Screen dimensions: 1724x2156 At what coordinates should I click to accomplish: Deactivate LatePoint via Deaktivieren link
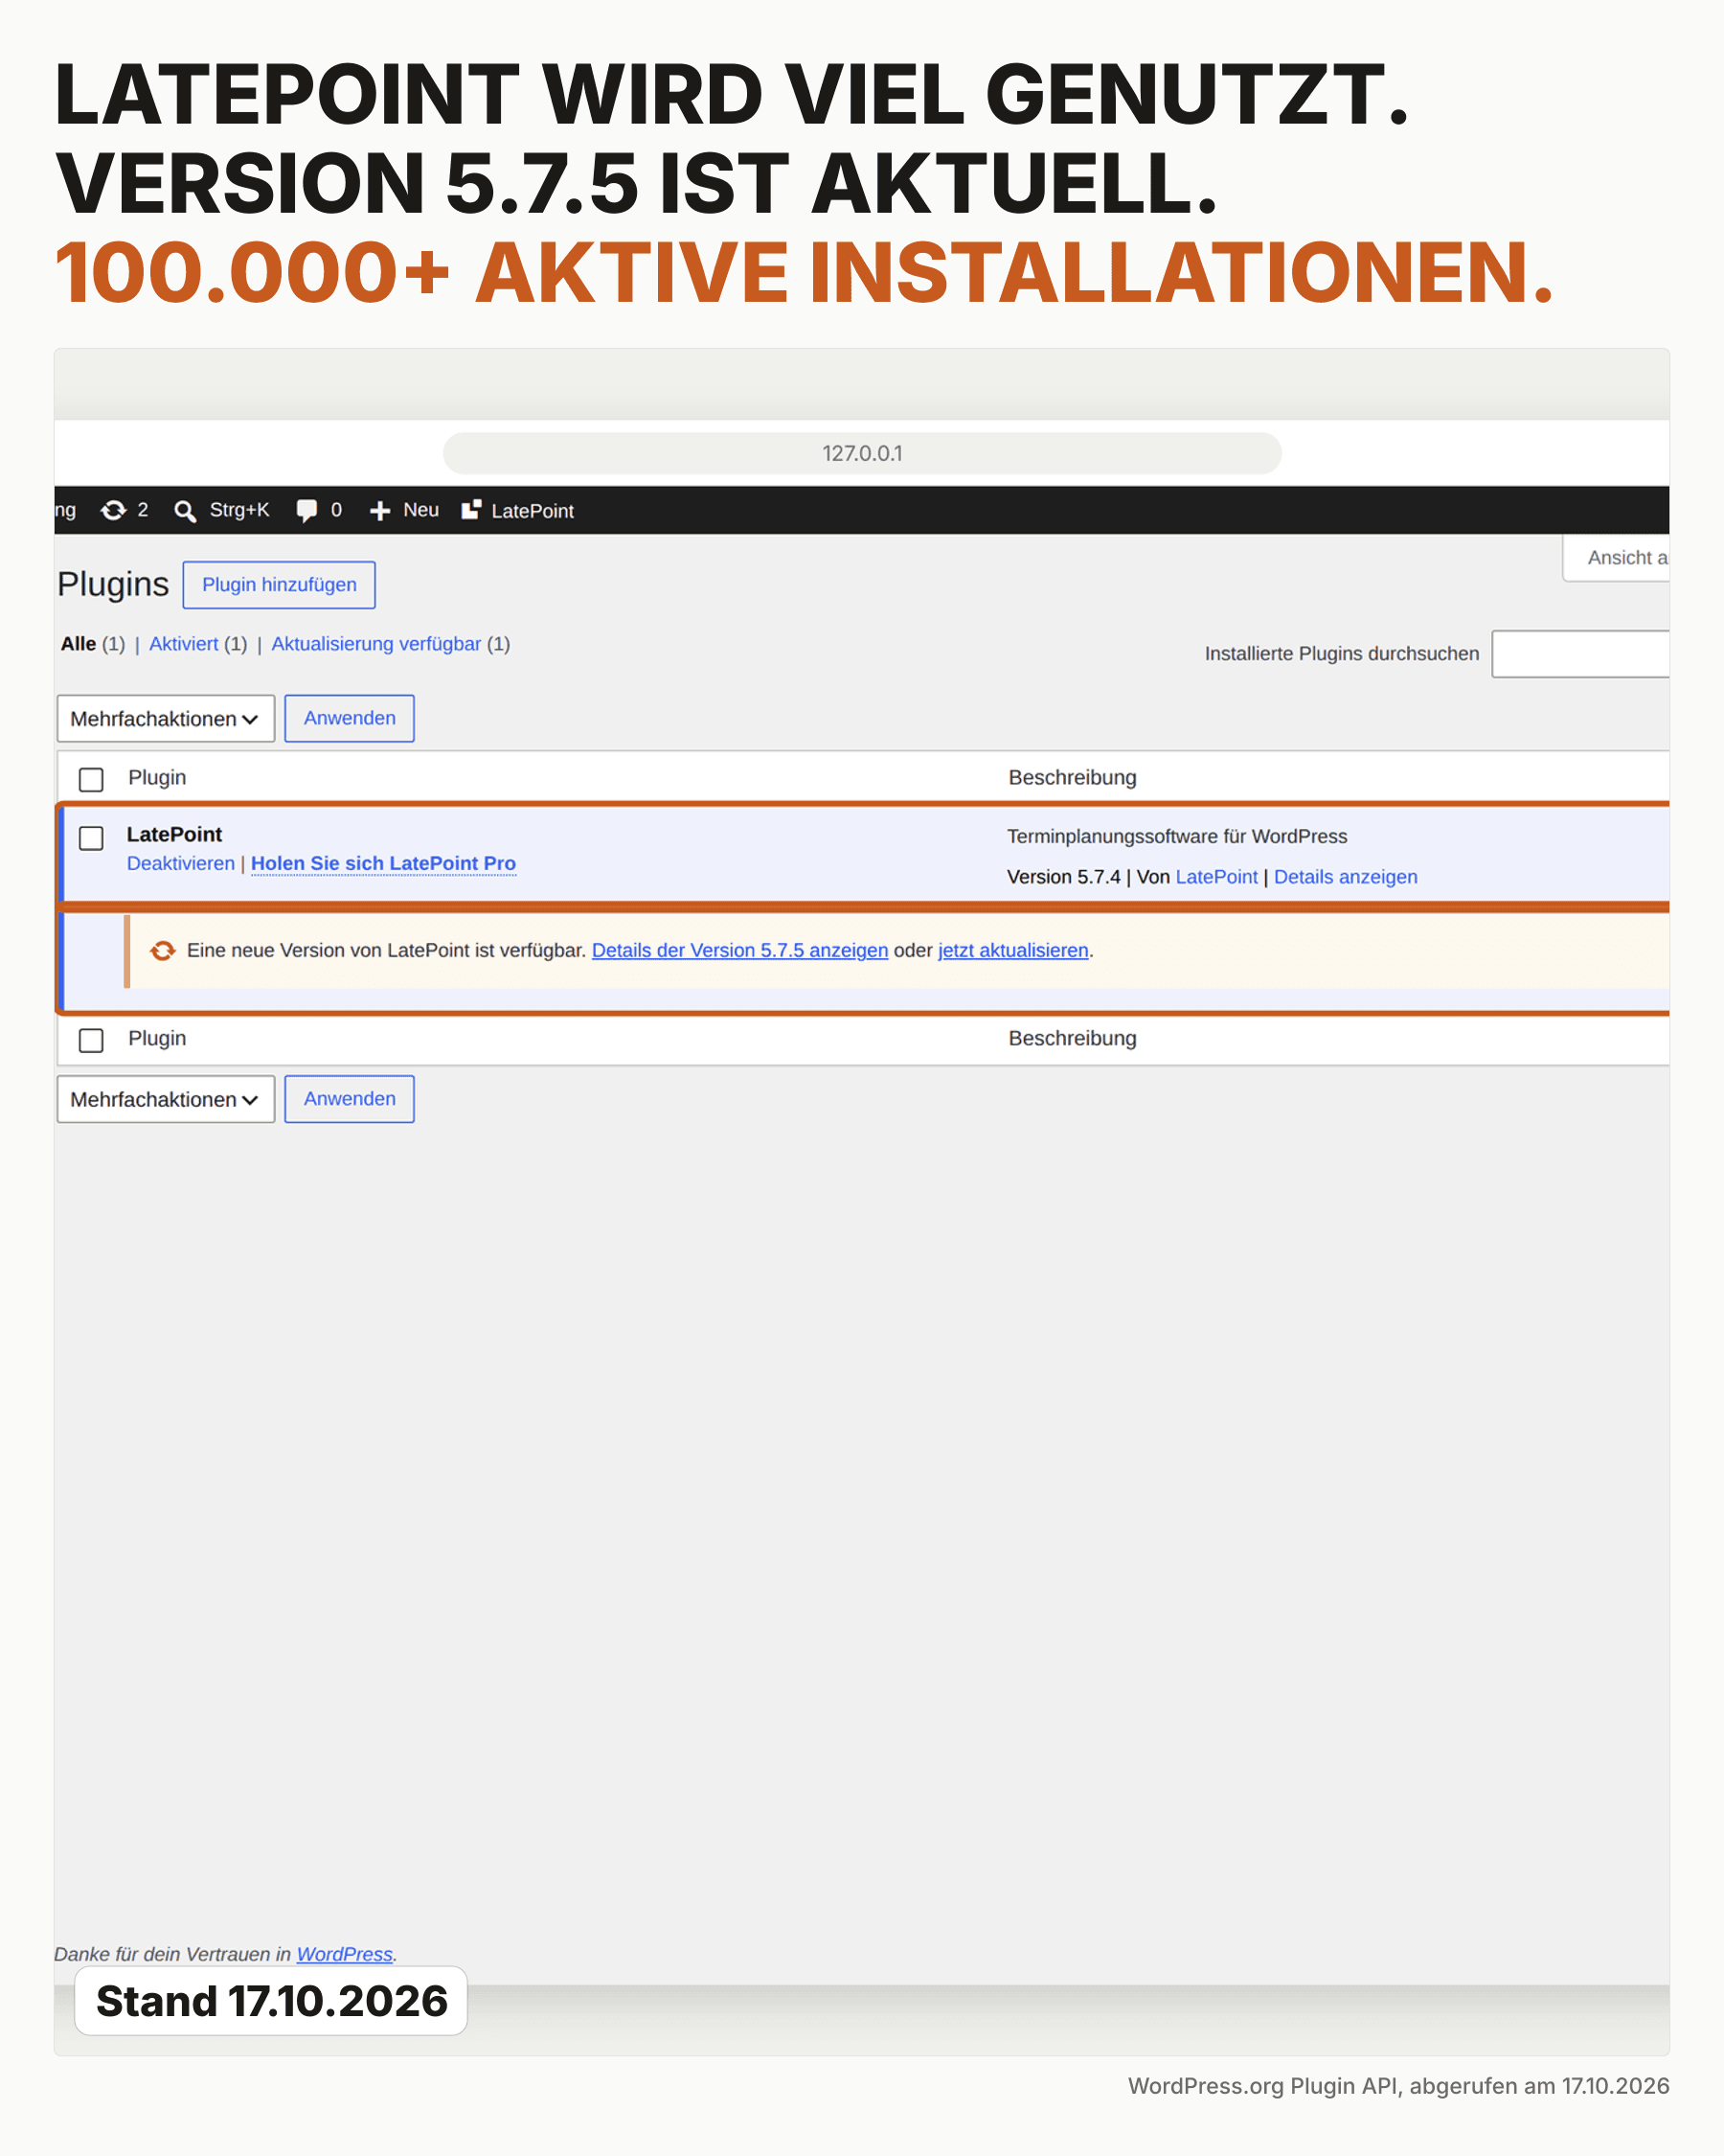(181, 863)
